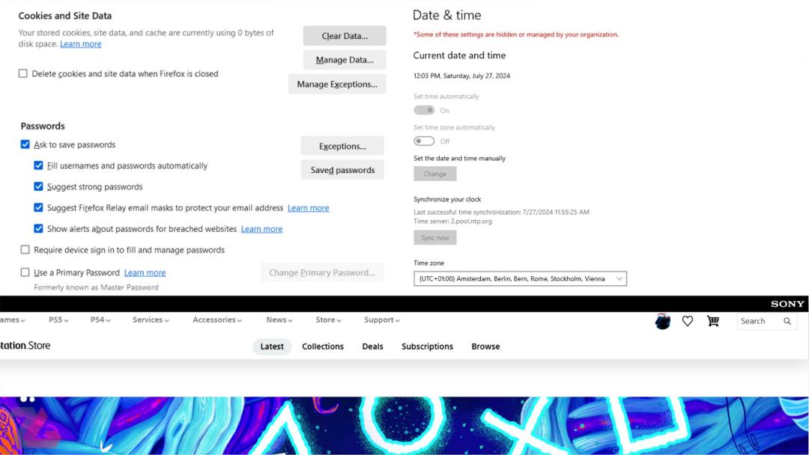This screenshot has height=455, width=809.
Task: Switch to the Deals tab
Action: coord(372,346)
